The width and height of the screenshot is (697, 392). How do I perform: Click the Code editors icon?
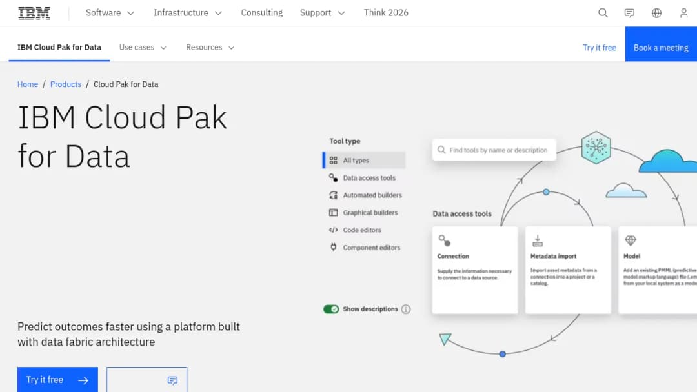[x=334, y=230]
